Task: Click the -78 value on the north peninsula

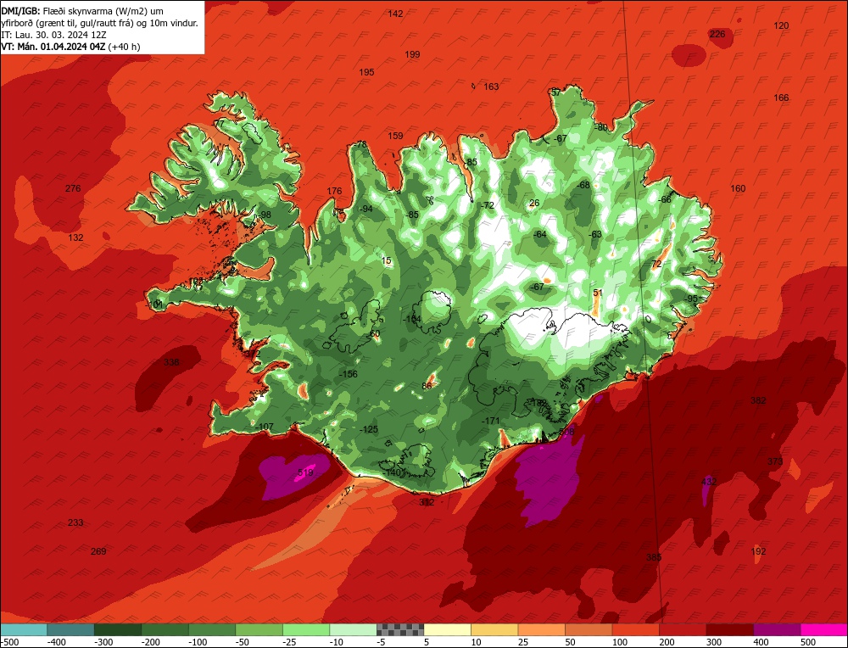Action: [360, 144]
